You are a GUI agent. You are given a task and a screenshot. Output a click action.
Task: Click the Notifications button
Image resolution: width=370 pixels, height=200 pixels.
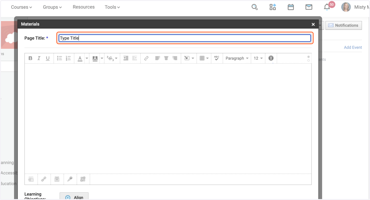pyautogui.click(x=343, y=25)
